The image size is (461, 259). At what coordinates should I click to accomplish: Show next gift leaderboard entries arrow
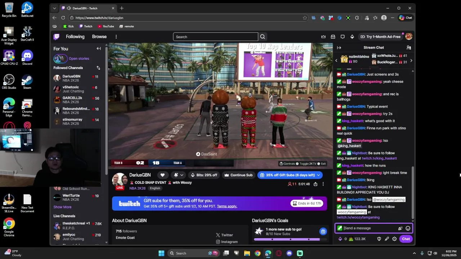pos(411,60)
